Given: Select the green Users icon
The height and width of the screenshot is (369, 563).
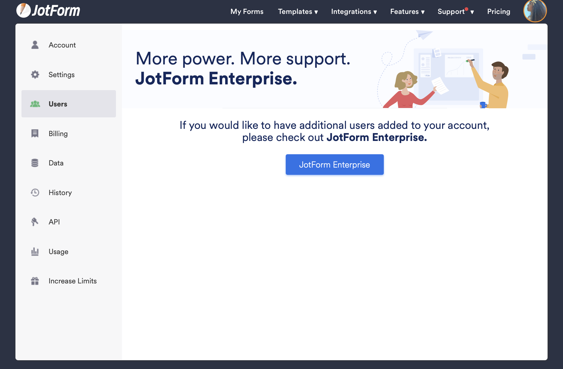Looking at the screenshot, I should [35, 104].
